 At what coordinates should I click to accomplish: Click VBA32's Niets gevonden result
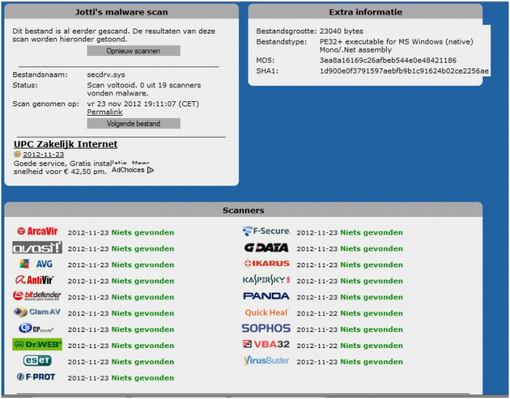[372, 346]
